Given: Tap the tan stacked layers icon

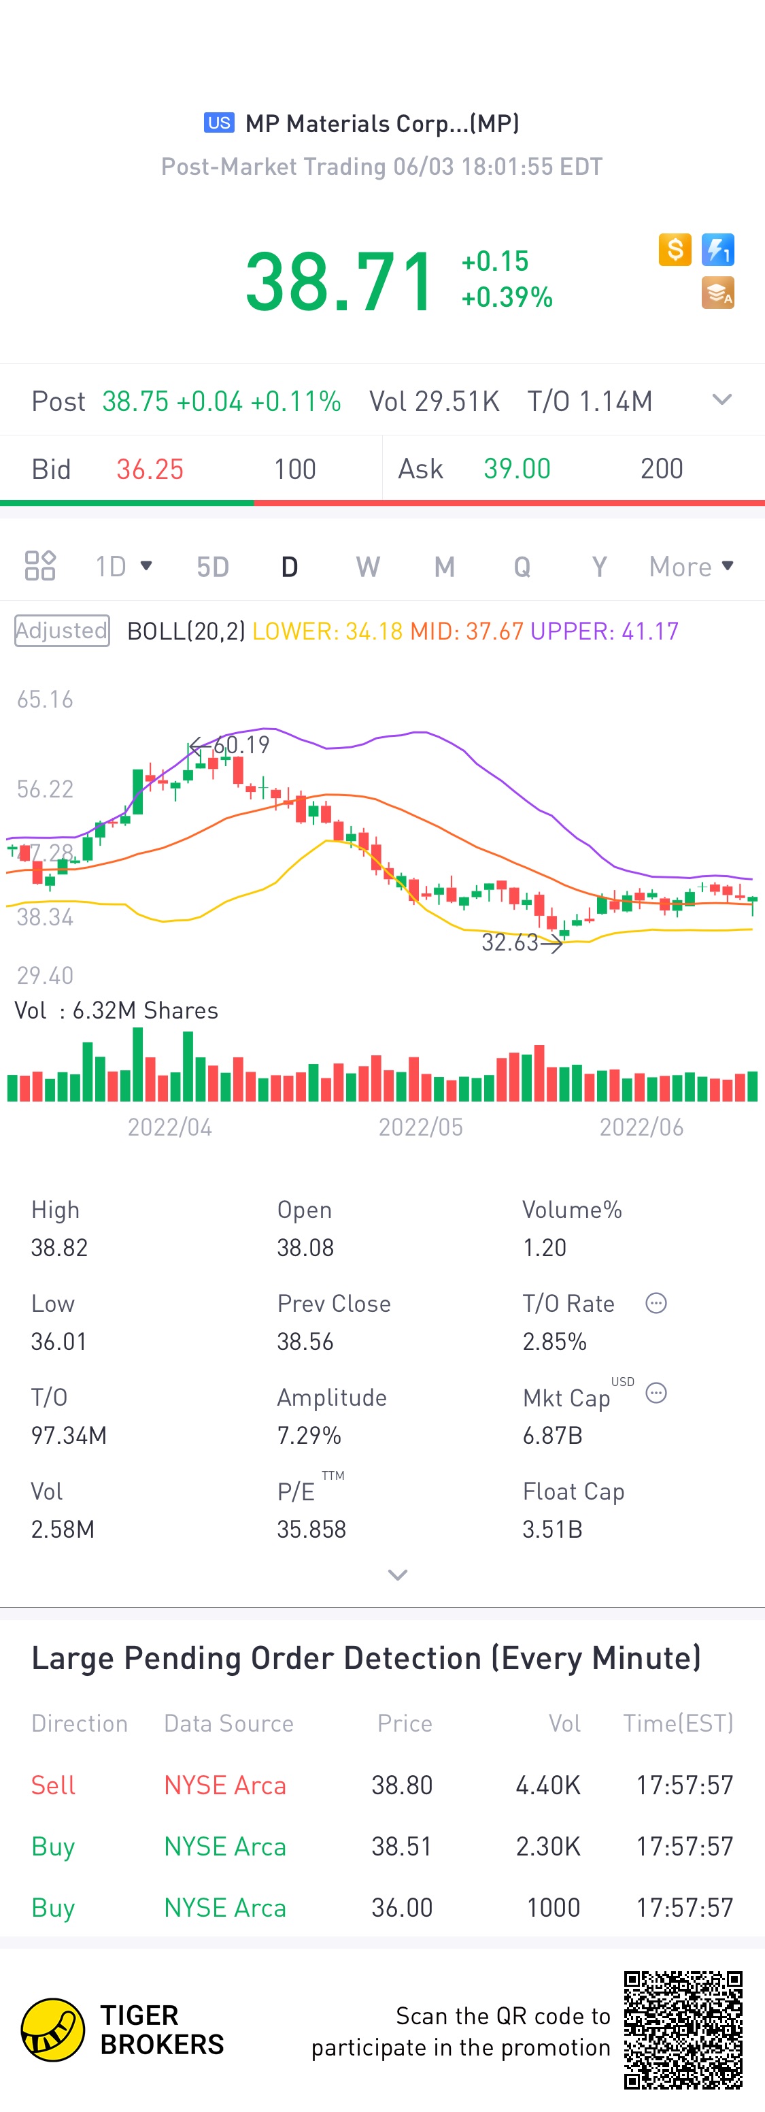Looking at the screenshot, I should click(x=717, y=293).
